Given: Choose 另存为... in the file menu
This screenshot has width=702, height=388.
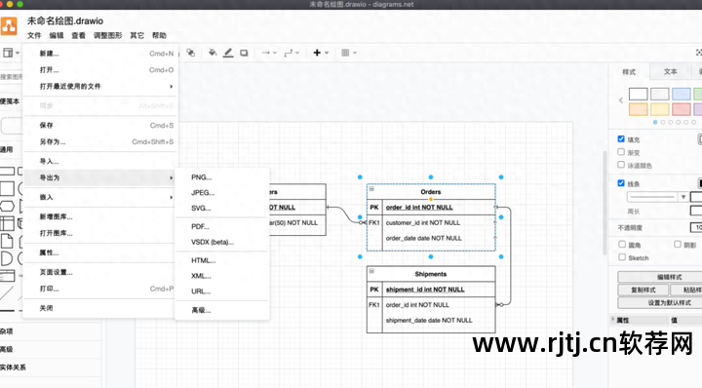Looking at the screenshot, I should click(x=100, y=142).
